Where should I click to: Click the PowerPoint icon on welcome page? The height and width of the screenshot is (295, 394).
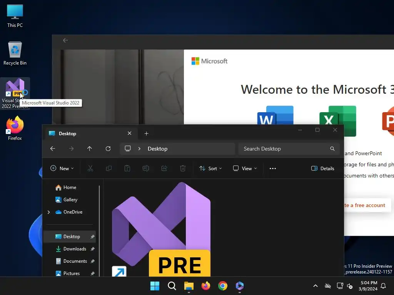388,121
